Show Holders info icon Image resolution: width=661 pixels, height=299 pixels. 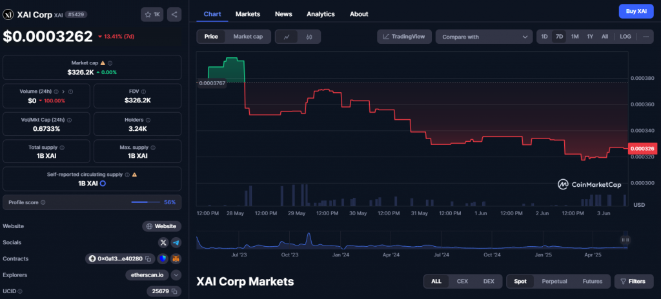[148, 120]
